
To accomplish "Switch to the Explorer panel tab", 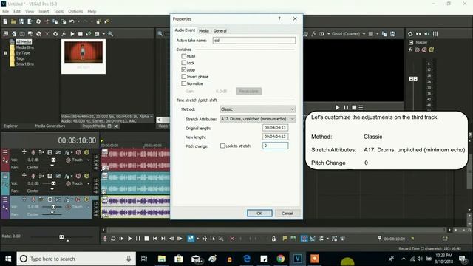I will [10, 126].
